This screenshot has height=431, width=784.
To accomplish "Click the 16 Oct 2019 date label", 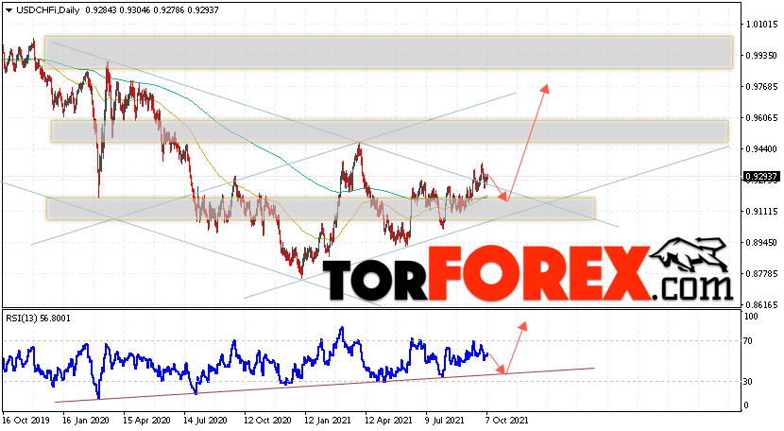I will (25, 420).
